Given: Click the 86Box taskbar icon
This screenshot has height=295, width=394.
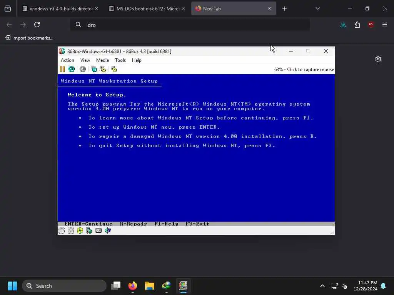Looking at the screenshot, I should pyautogui.click(x=183, y=286).
